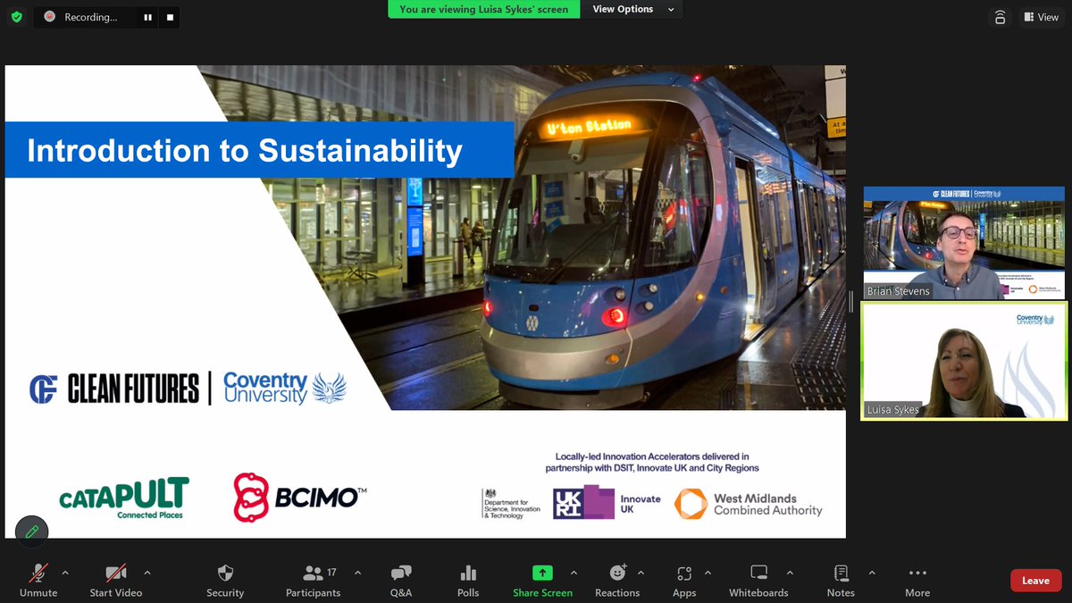Click the BCIMO logo on the slide
The image size is (1072, 603).
(300, 497)
